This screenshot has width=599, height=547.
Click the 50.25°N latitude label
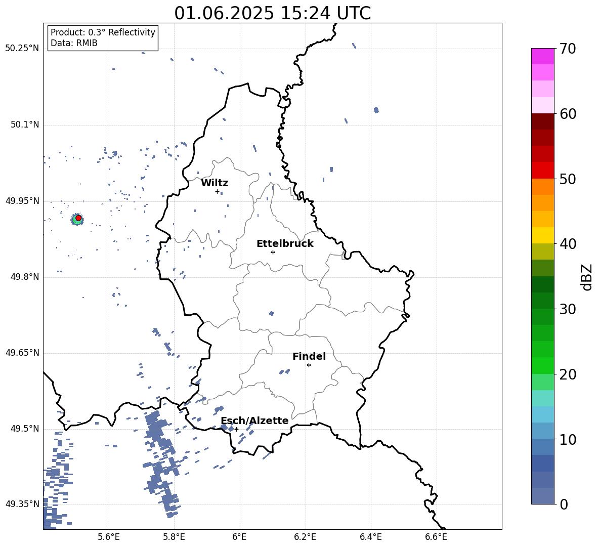point(22,49)
